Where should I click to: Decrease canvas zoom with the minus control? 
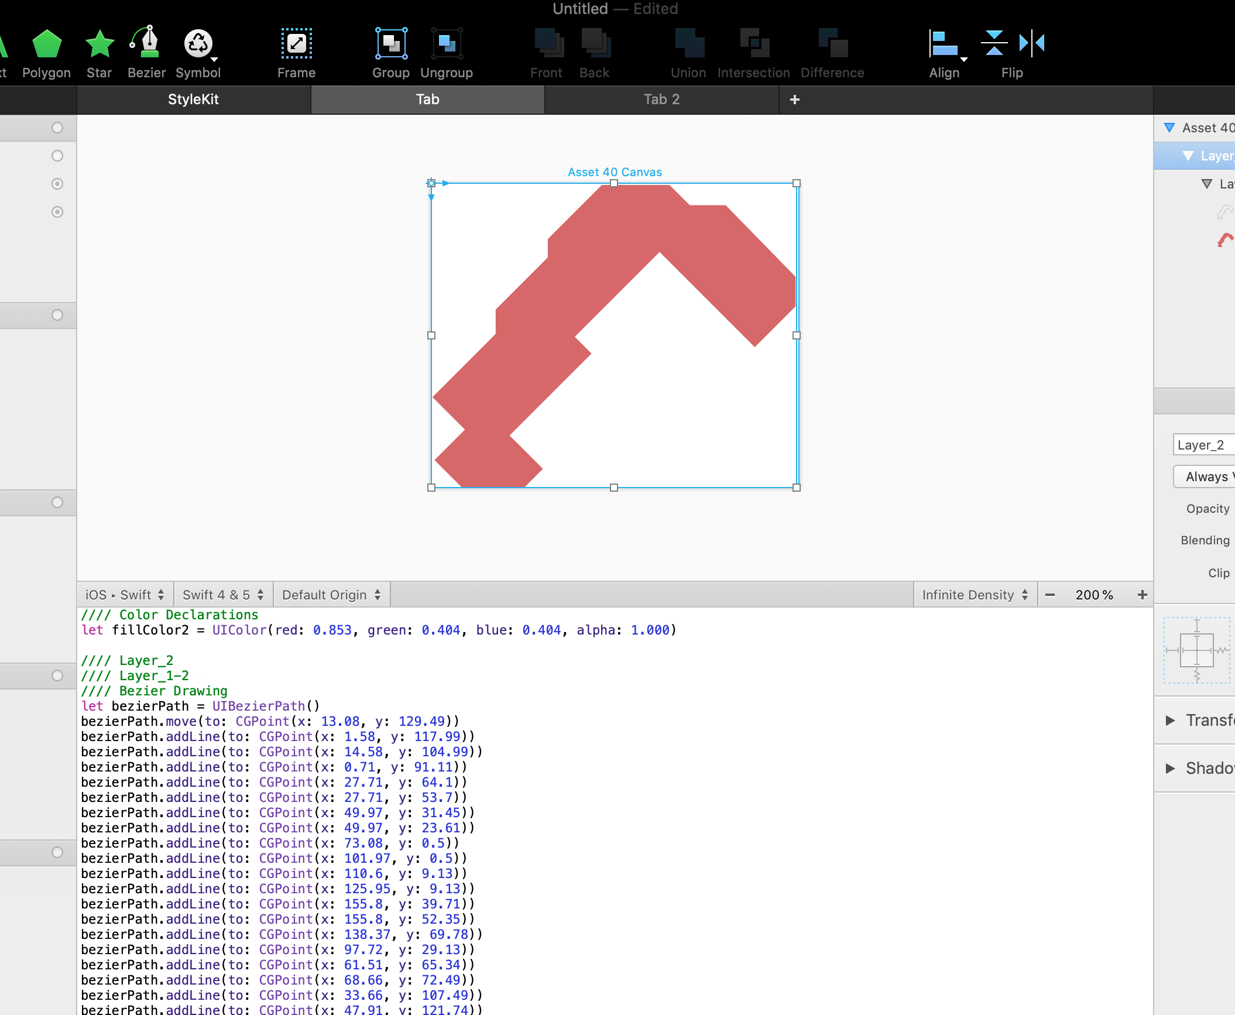pyautogui.click(x=1051, y=594)
